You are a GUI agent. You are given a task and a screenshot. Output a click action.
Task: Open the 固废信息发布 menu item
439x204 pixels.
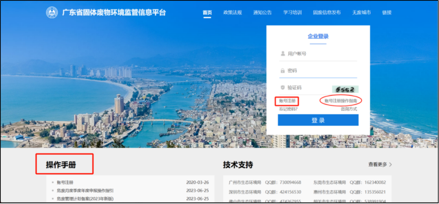pyautogui.click(x=327, y=13)
